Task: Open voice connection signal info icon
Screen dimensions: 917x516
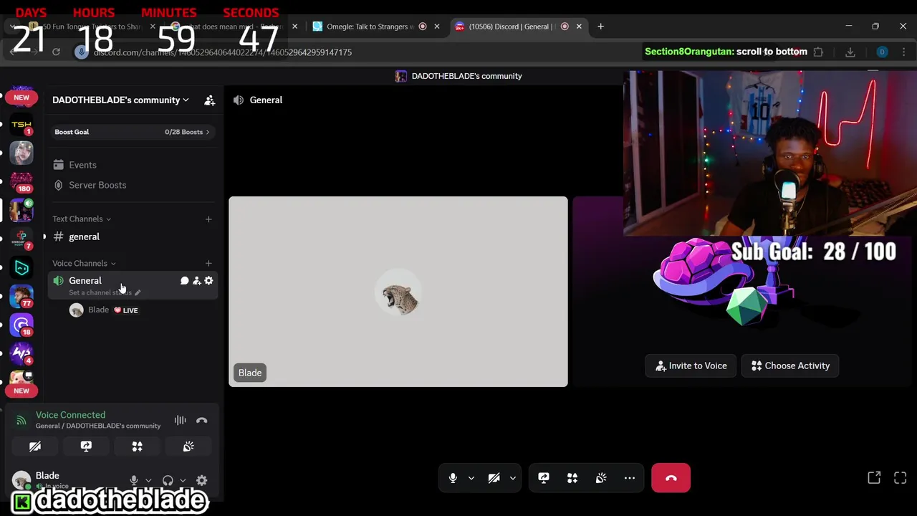Action: coord(21,421)
